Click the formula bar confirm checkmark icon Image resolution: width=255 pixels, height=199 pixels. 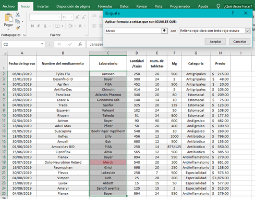(70, 44)
